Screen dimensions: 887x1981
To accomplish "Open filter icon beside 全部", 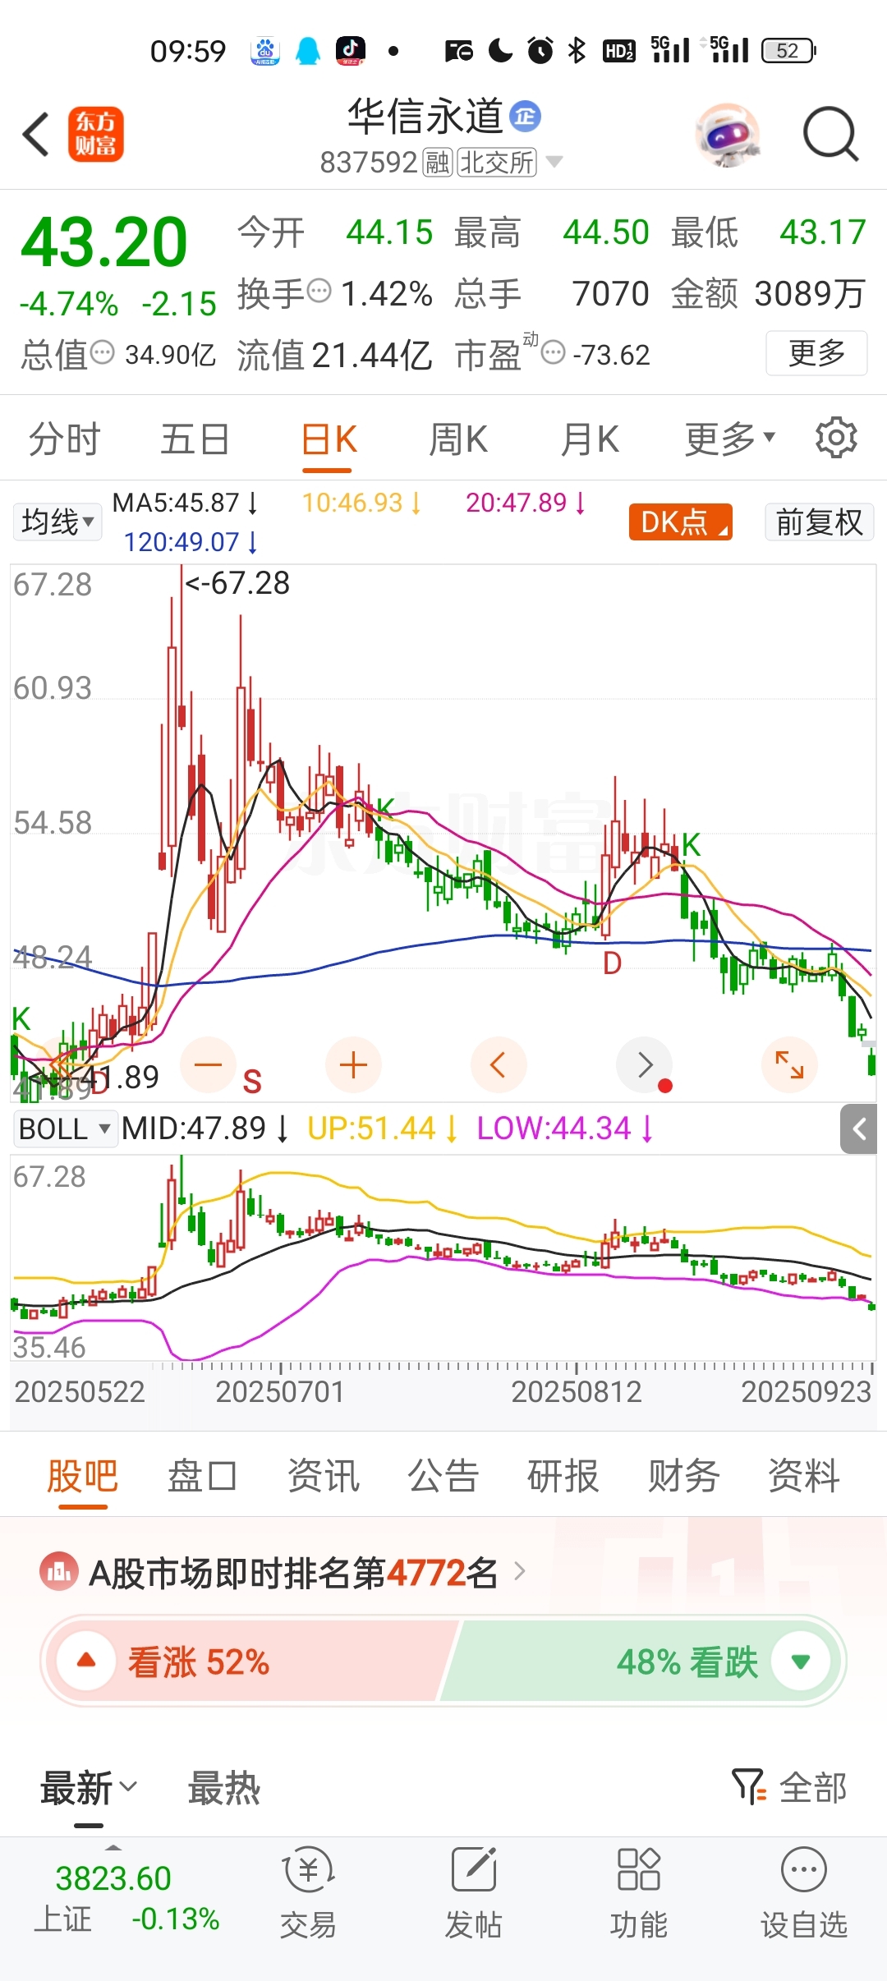I will [749, 1786].
